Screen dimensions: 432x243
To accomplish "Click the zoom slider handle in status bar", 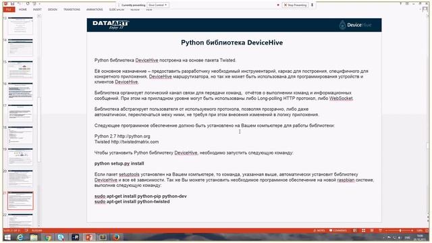I will point(400,230).
